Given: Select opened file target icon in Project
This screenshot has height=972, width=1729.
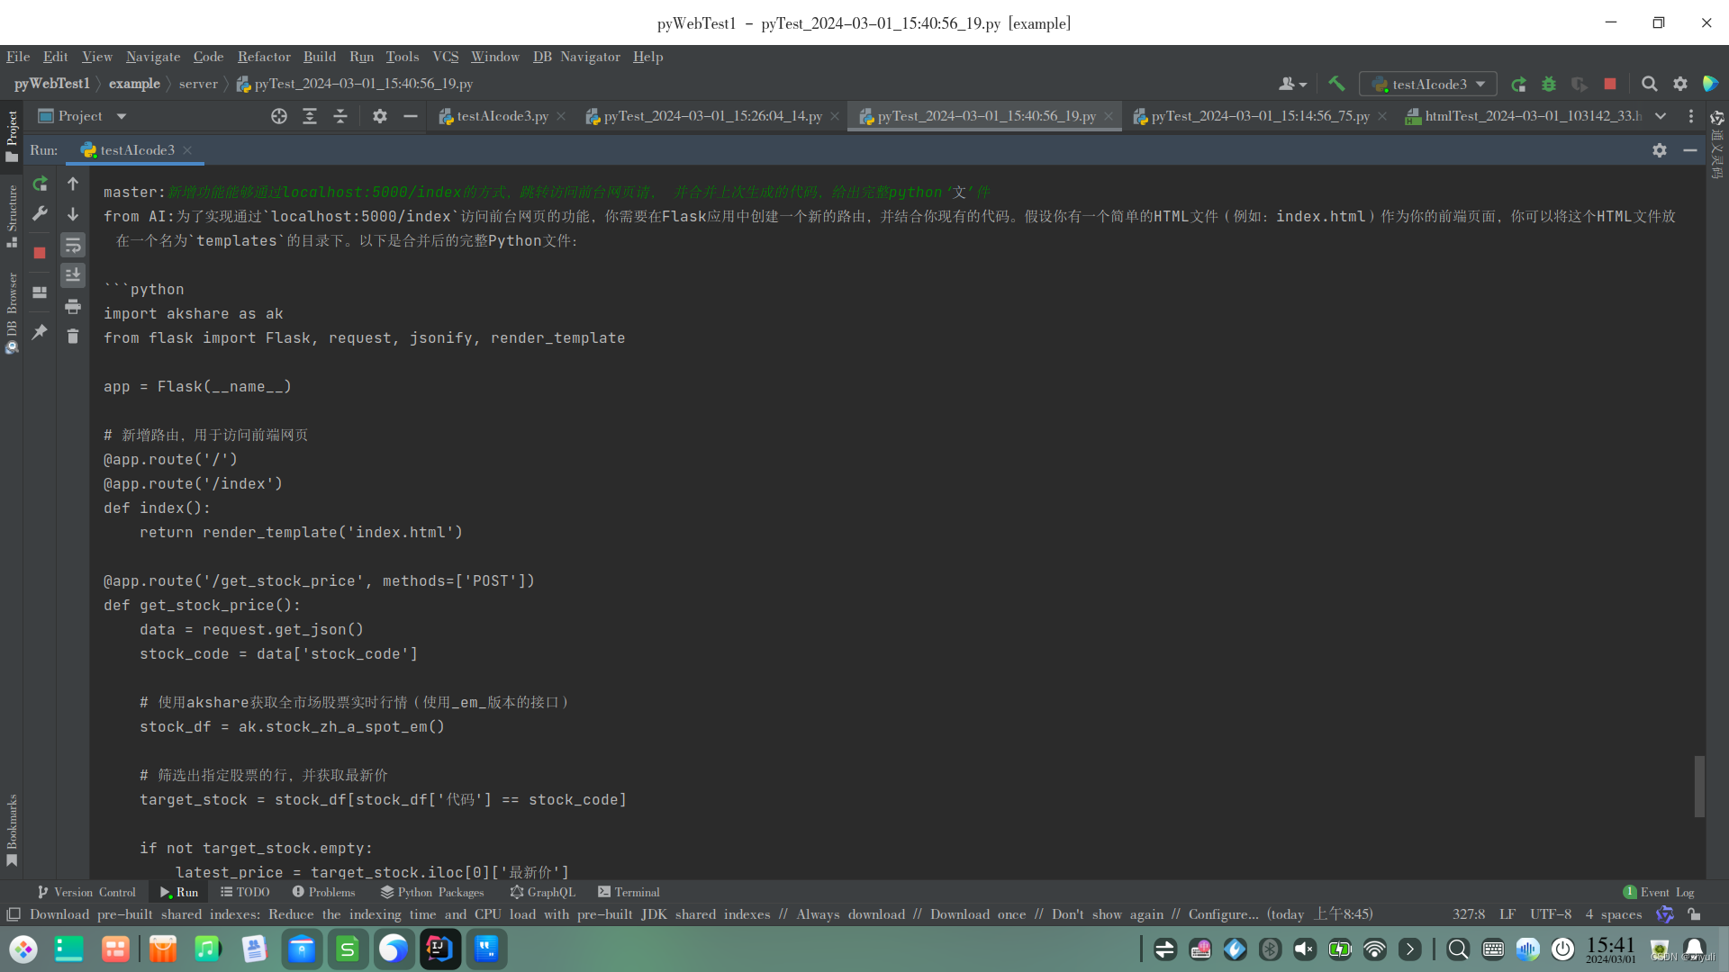Looking at the screenshot, I should tap(279, 116).
